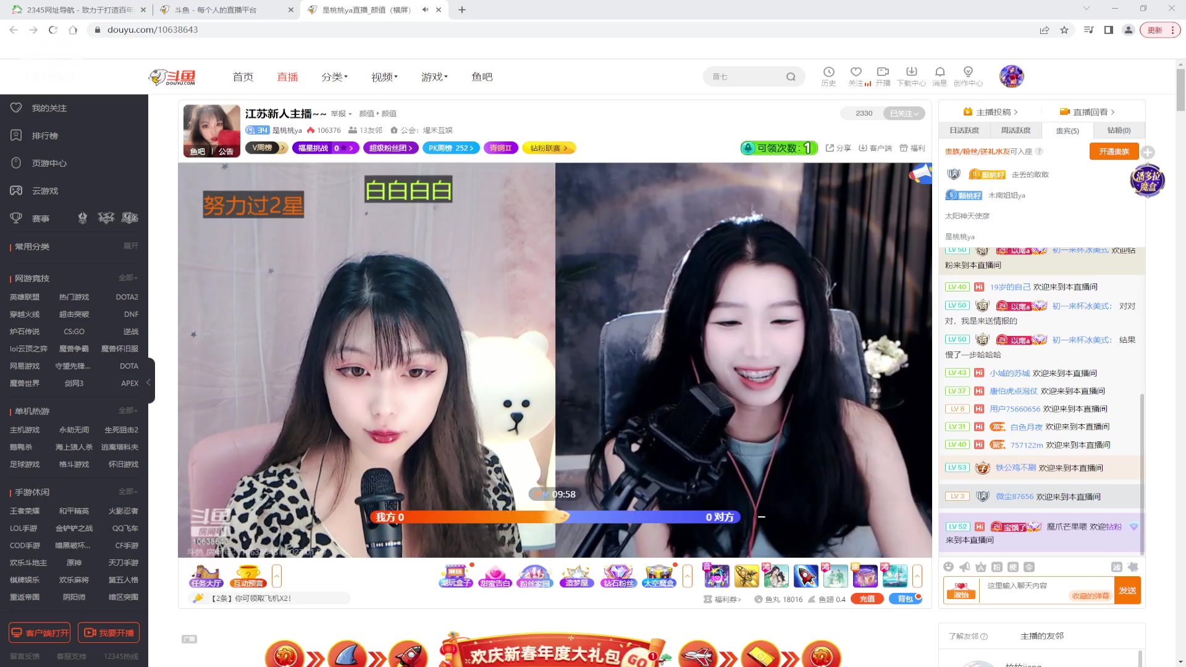The height and width of the screenshot is (667, 1186).
Task: Select the rocket gift in the gift bar
Action: click(x=805, y=576)
